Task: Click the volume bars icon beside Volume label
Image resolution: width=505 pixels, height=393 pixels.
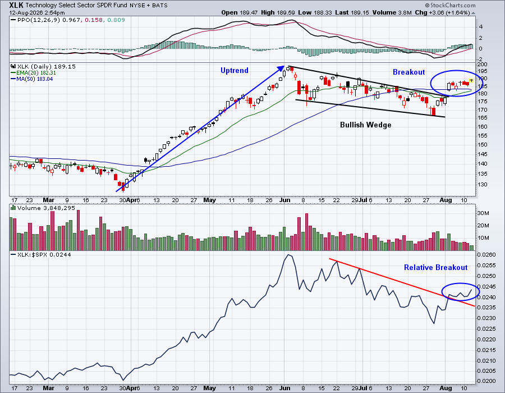Action: pyautogui.click(x=13, y=208)
